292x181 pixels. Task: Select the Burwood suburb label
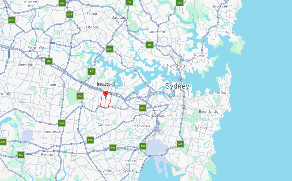click(x=106, y=84)
